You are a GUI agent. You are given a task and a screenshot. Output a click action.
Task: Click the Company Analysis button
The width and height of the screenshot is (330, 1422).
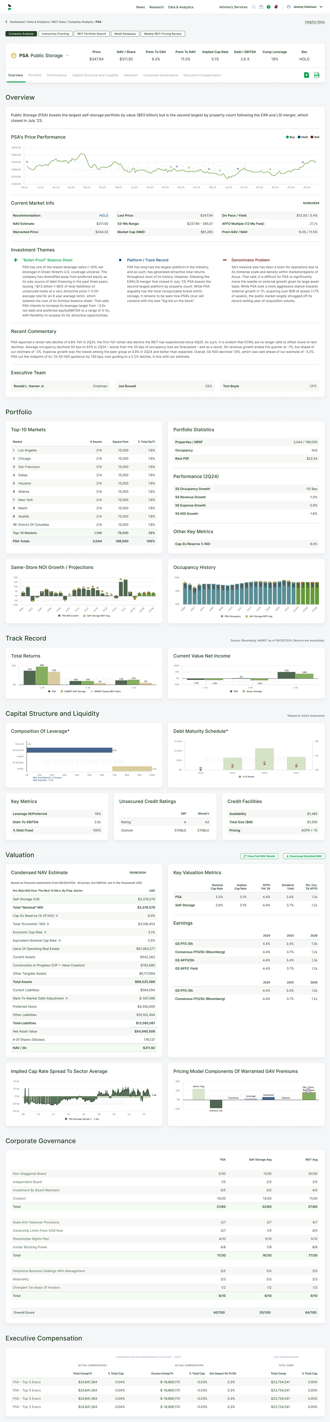point(22,34)
